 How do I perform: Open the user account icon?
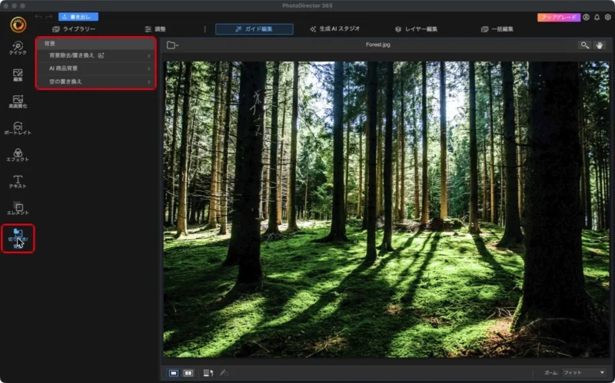[x=586, y=17]
